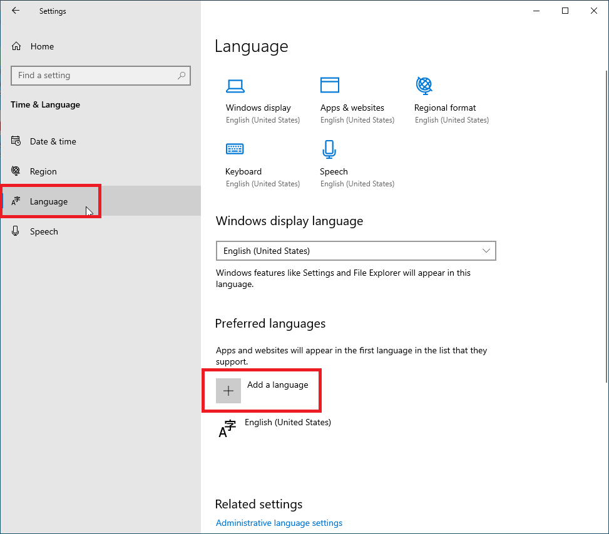
Task: Open Region settings
Action: click(x=101, y=171)
